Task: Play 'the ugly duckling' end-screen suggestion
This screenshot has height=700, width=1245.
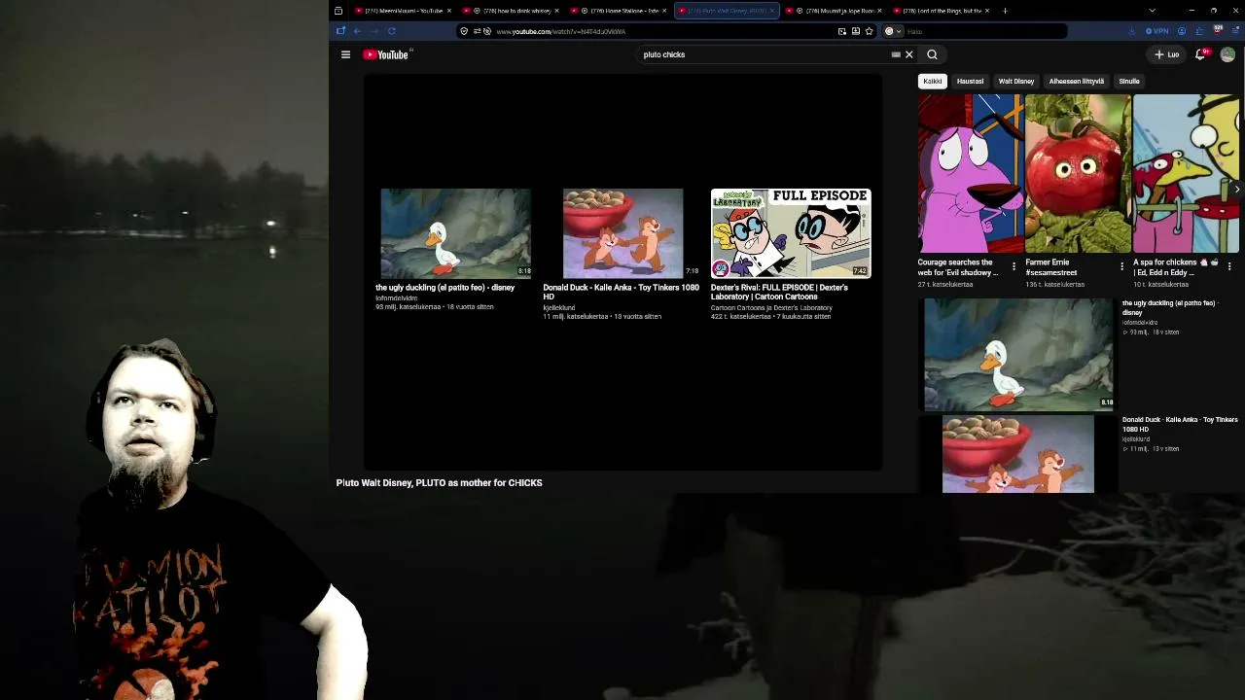Action: (455, 233)
